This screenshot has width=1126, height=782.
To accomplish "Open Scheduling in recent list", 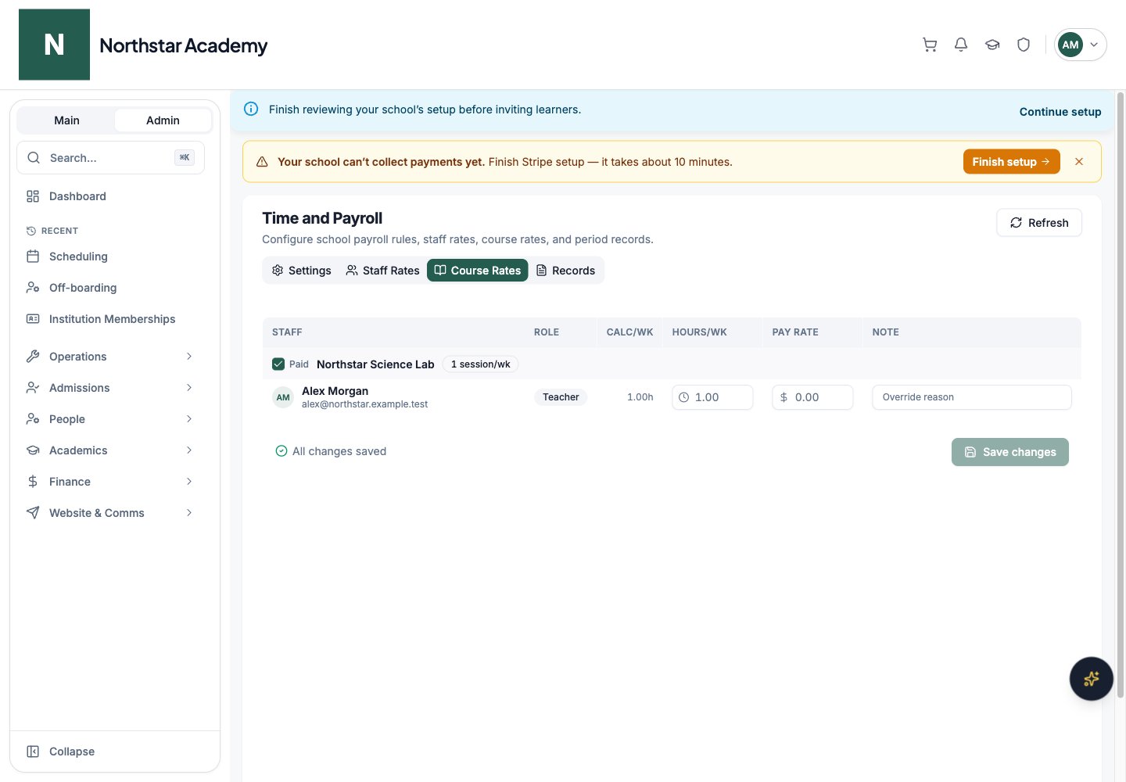I will [x=110, y=256].
